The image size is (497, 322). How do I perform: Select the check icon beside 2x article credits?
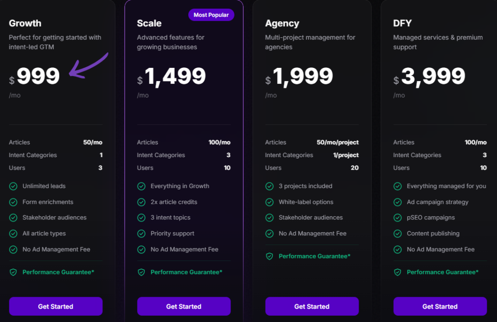pyautogui.click(x=142, y=202)
